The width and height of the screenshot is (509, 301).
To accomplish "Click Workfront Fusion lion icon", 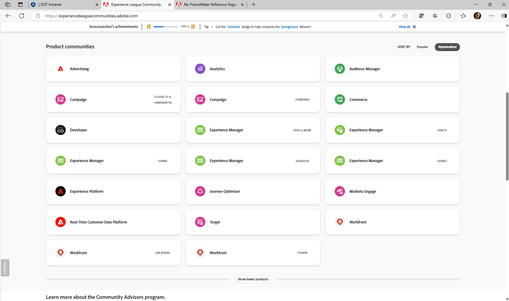I will tap(200, 253).
